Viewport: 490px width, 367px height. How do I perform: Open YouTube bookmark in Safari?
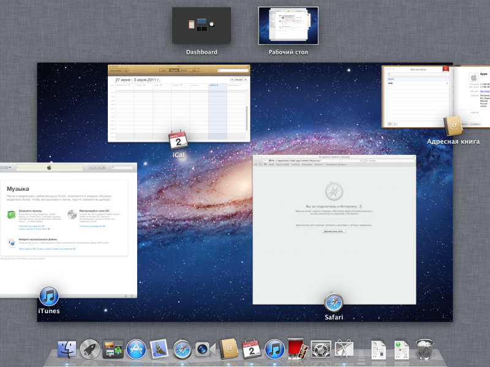click(295, 164)
